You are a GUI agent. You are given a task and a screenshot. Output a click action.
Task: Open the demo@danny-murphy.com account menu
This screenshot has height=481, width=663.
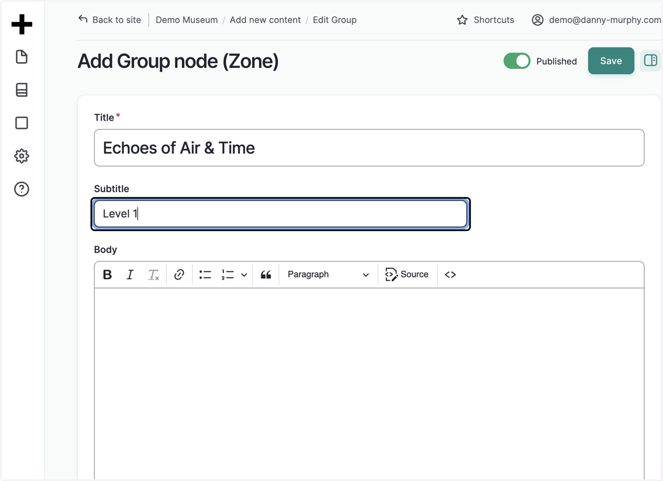pos(597,20)
